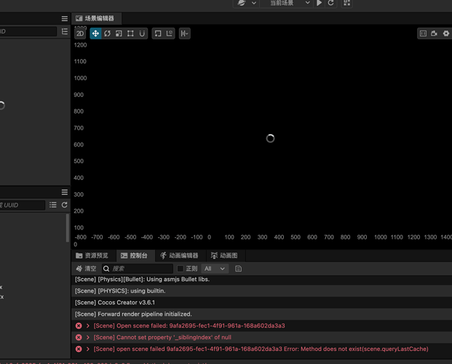Focus the assets UUID search field
Screen dimensions: 452x364
tap(22, 205)
